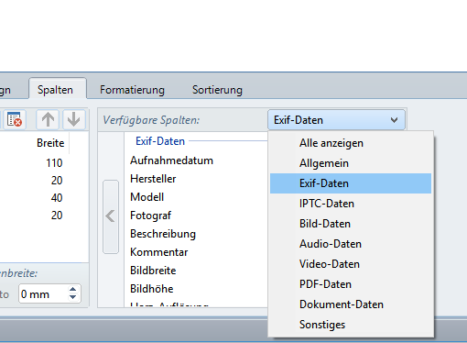
Task: Choose Audio-Daten in dropdown list
Action: 351,244
